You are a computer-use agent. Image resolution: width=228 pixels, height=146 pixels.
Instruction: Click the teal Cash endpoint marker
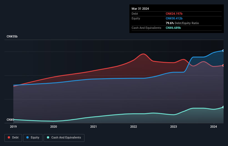223,107
